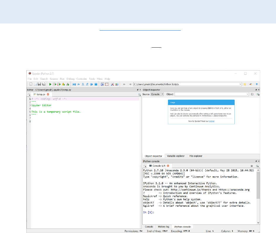
Task: Open the IPython console options menu
Action: [257, 166]
